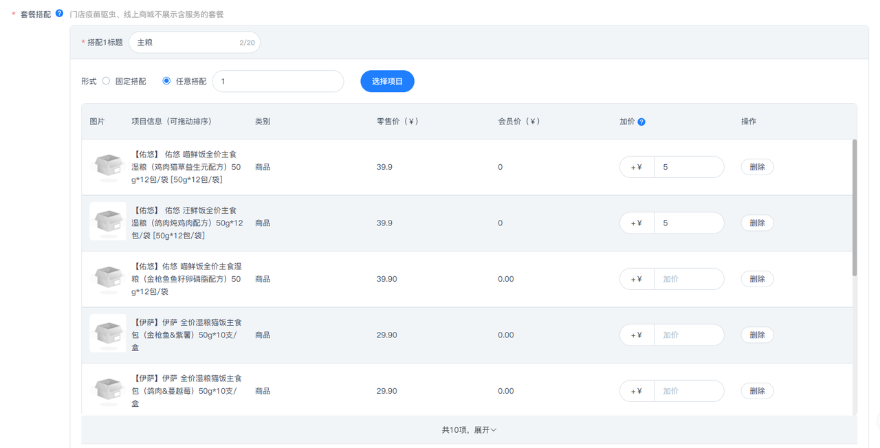Image resolution: width=880 pixels, height=448 pixels.
Task: Click retail price 39.90 of 金枪鱼鱼籽卵磷脂配方 row
Action: pyautogui.click(x=386, y=279)
